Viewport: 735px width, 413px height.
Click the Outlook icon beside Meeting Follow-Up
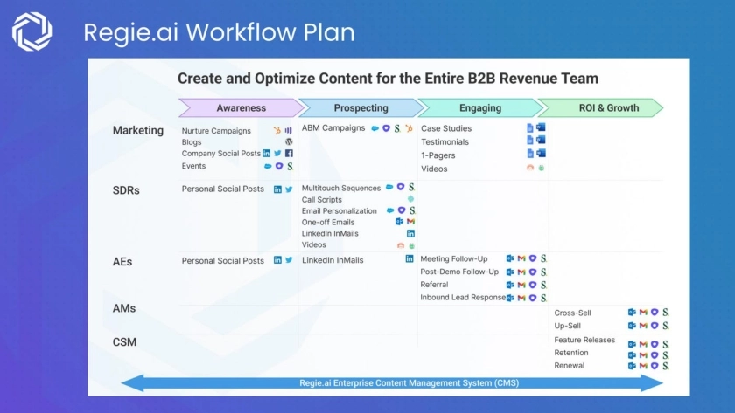coord(510,258)
